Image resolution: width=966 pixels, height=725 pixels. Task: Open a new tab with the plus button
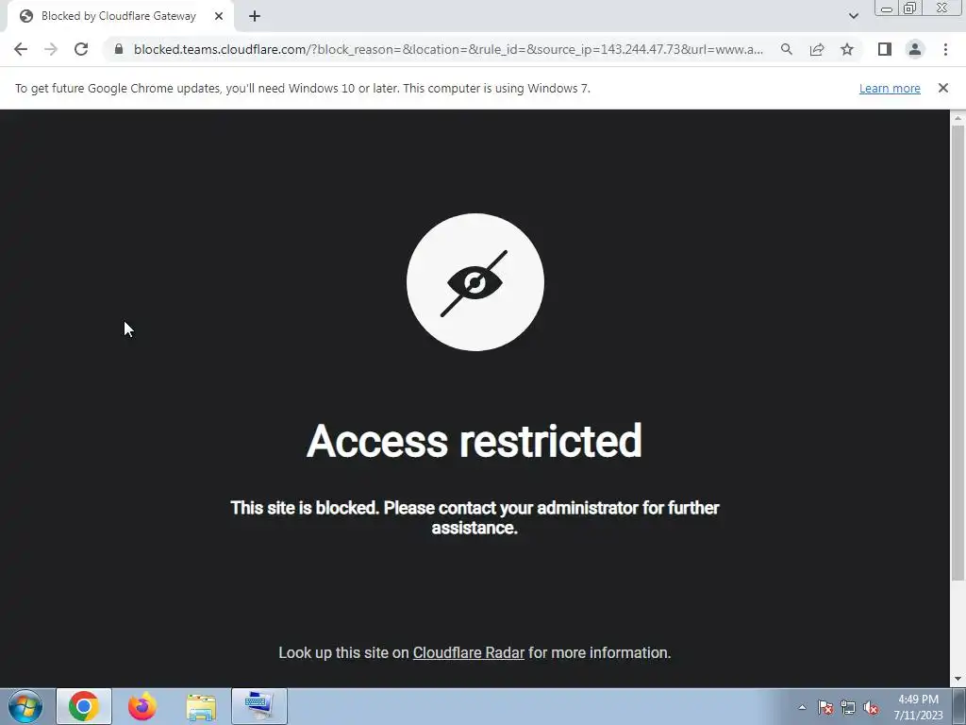point(255,16)
